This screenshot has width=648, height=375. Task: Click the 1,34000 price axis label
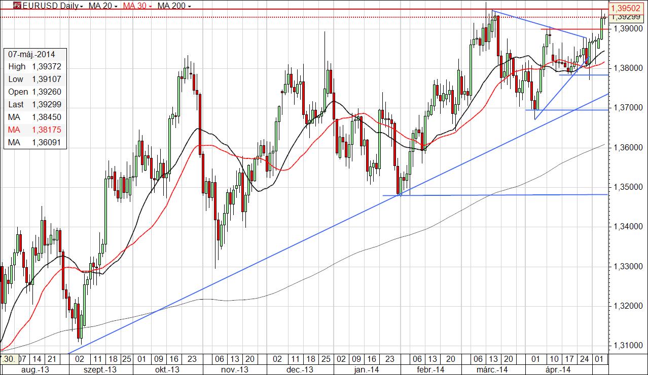tap(629, 227)
